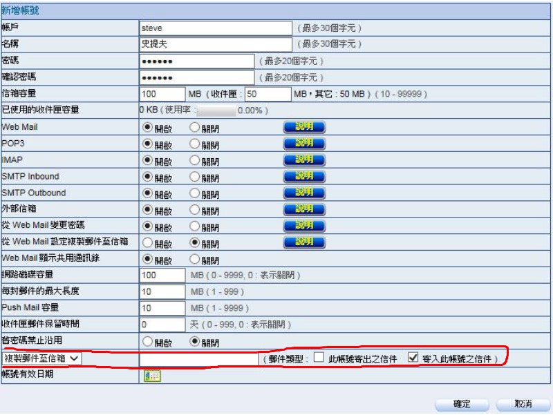Click the 網路磁碟容量 text field
This screenshot has height=415, width=553.
(162, 275)
